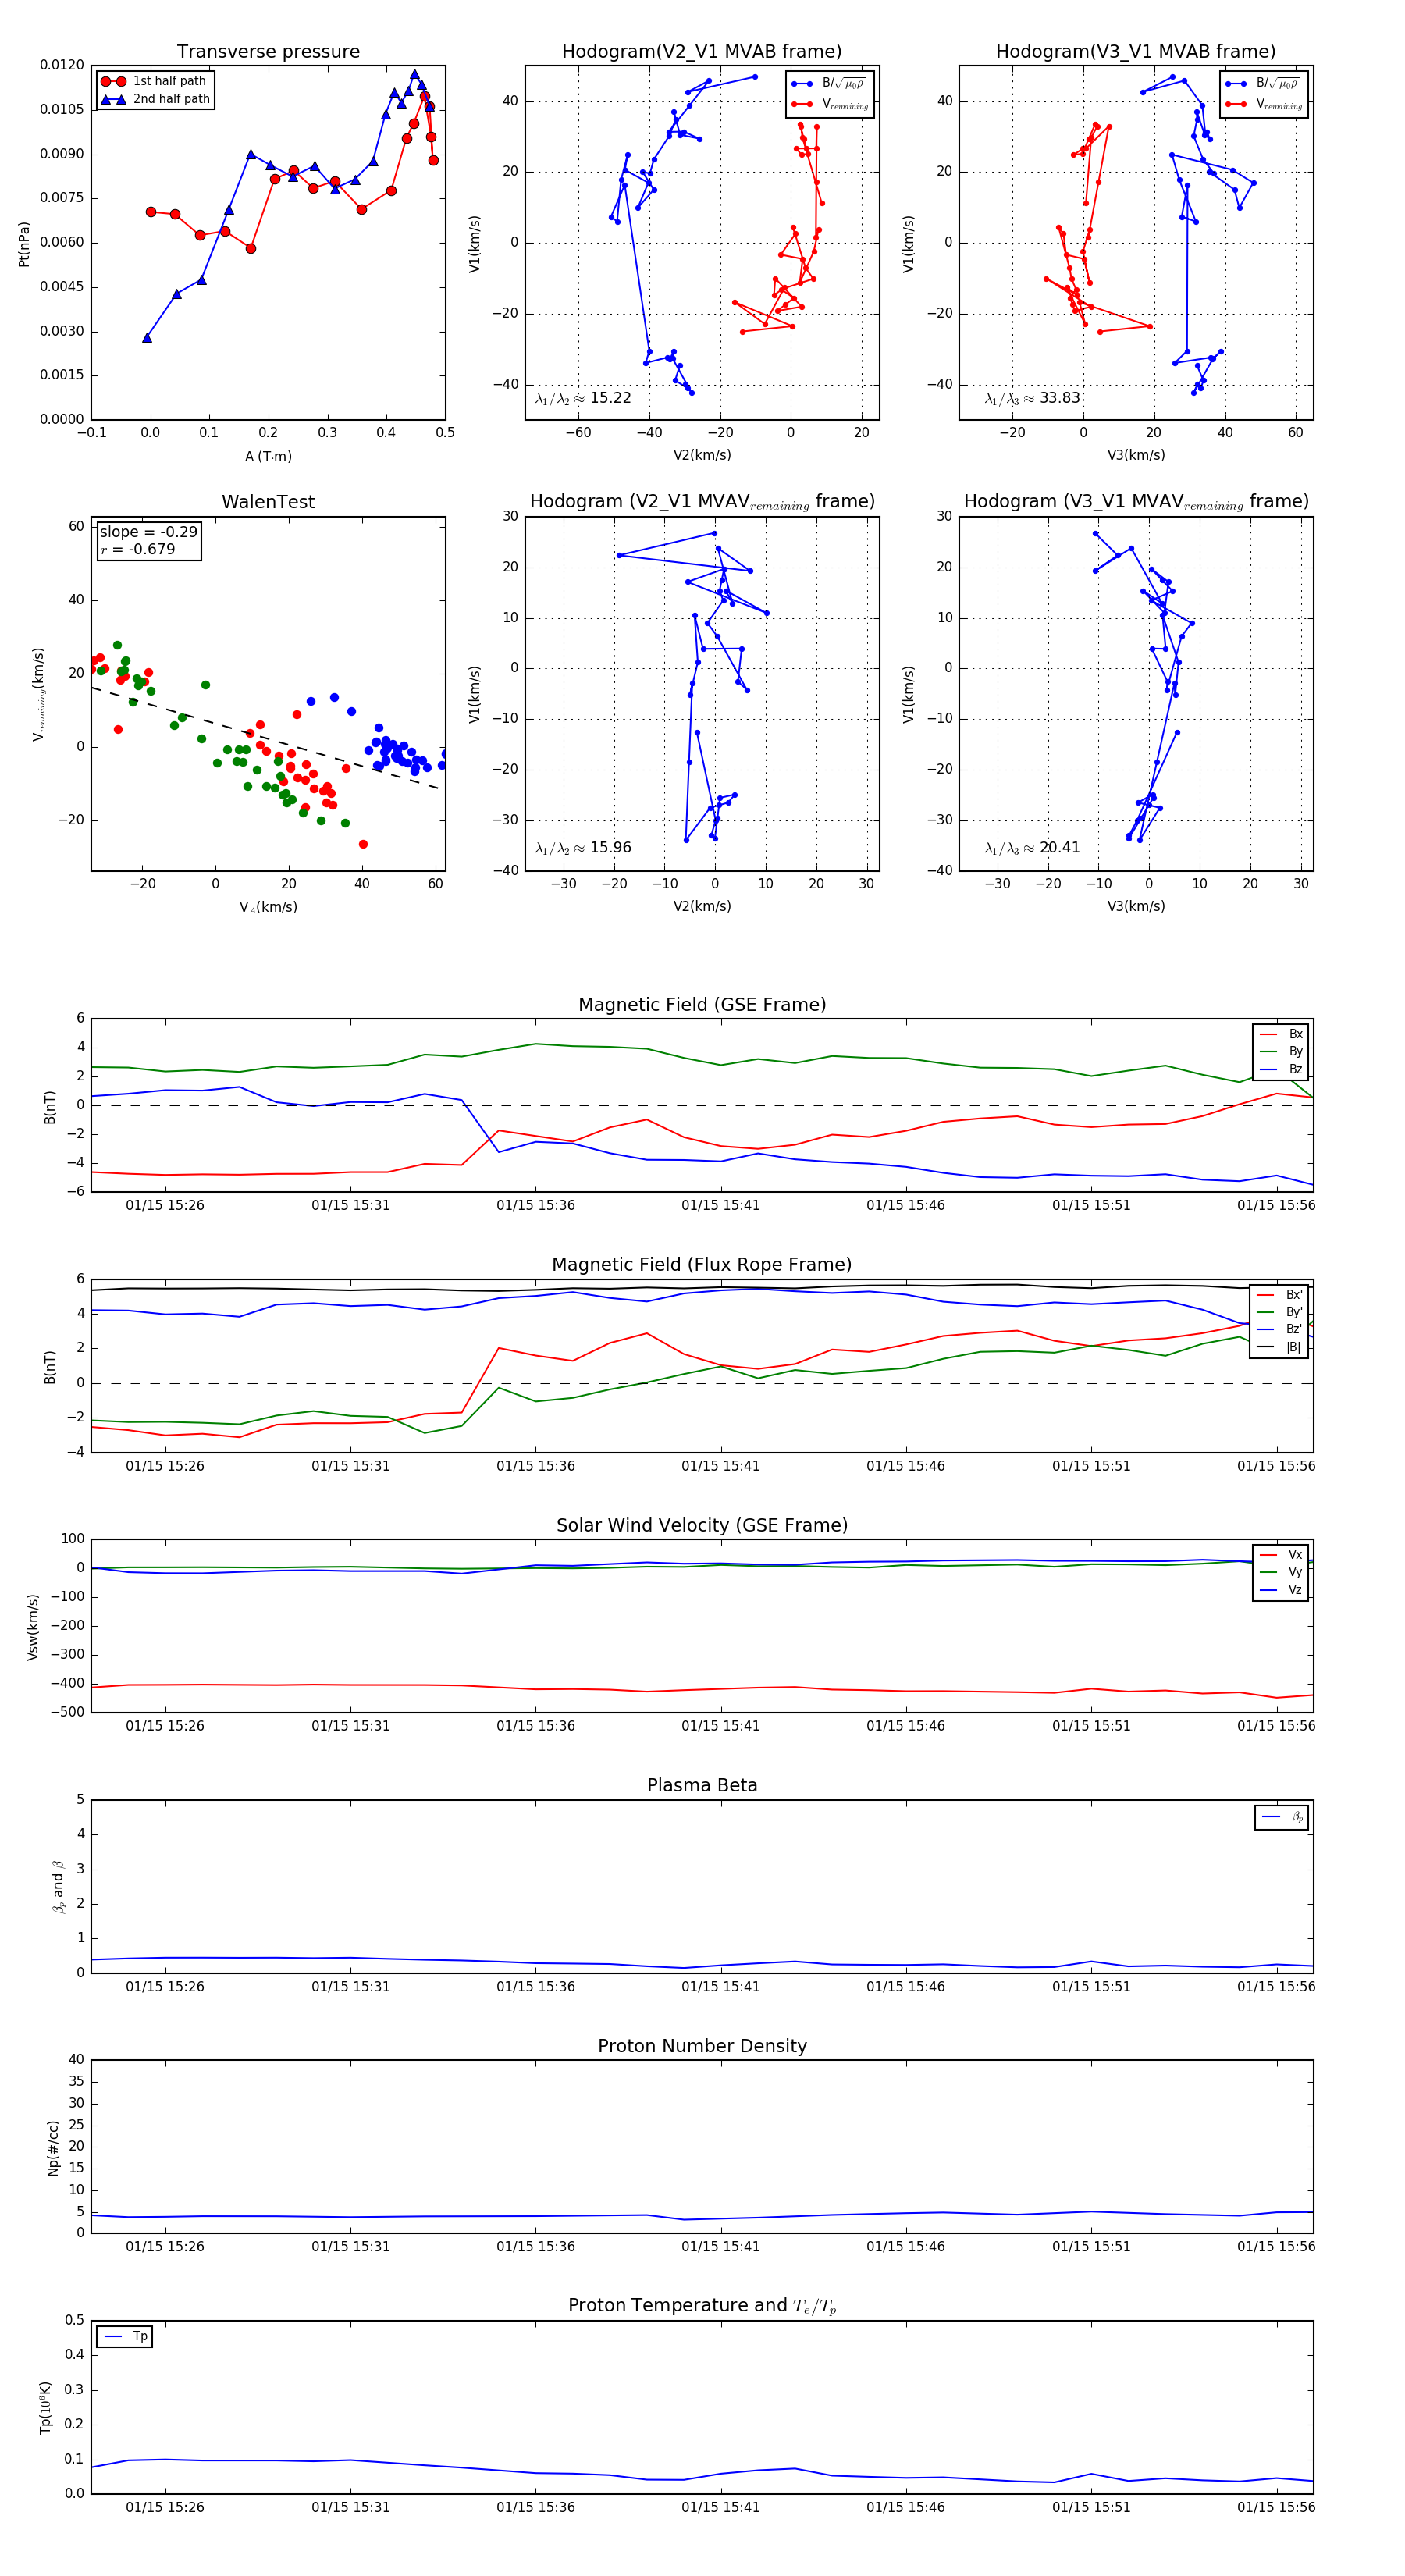The image size is (1405, 2576).
Task: Click 'Hodogram(V3_V1 MVAB frame)' title
Action: [1136, 51]
